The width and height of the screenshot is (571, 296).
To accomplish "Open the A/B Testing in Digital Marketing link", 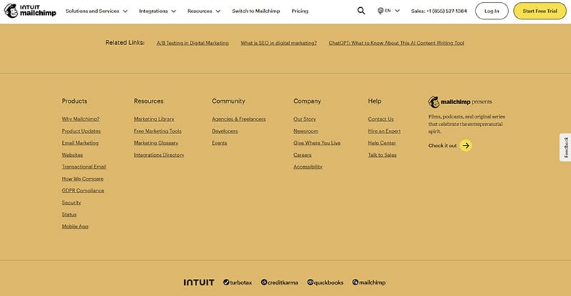I will 193,43.
